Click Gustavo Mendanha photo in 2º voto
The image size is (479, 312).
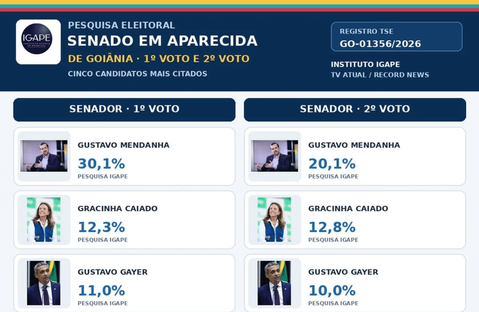pos(274,156)
